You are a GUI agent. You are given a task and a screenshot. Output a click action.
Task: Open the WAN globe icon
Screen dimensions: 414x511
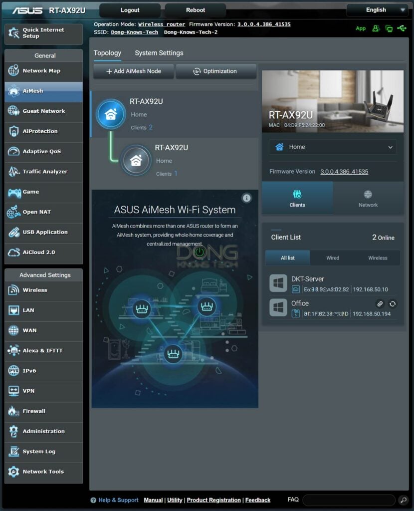(x=13, y=330)
